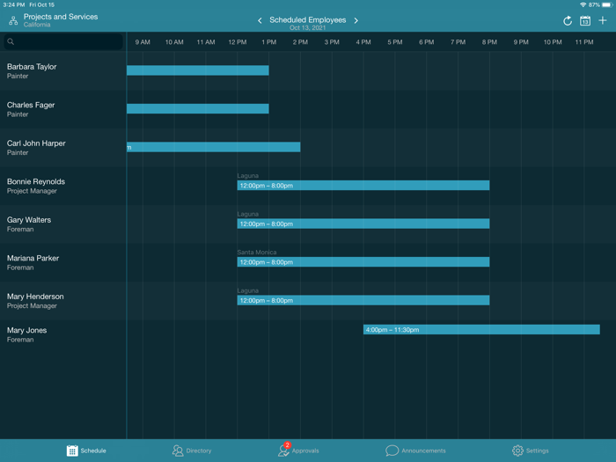Open Mary Jones 4:00pm–11:30pm shift
The height and width of the screenshot is (462, 616).
click(481, 330)
